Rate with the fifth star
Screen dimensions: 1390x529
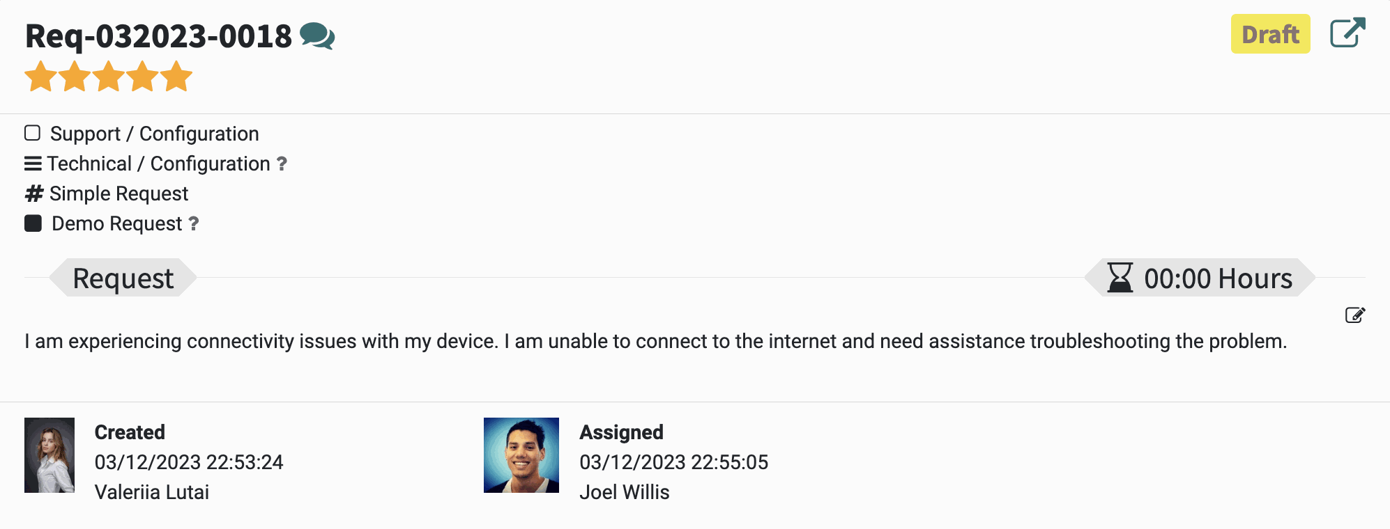[177, 77]
